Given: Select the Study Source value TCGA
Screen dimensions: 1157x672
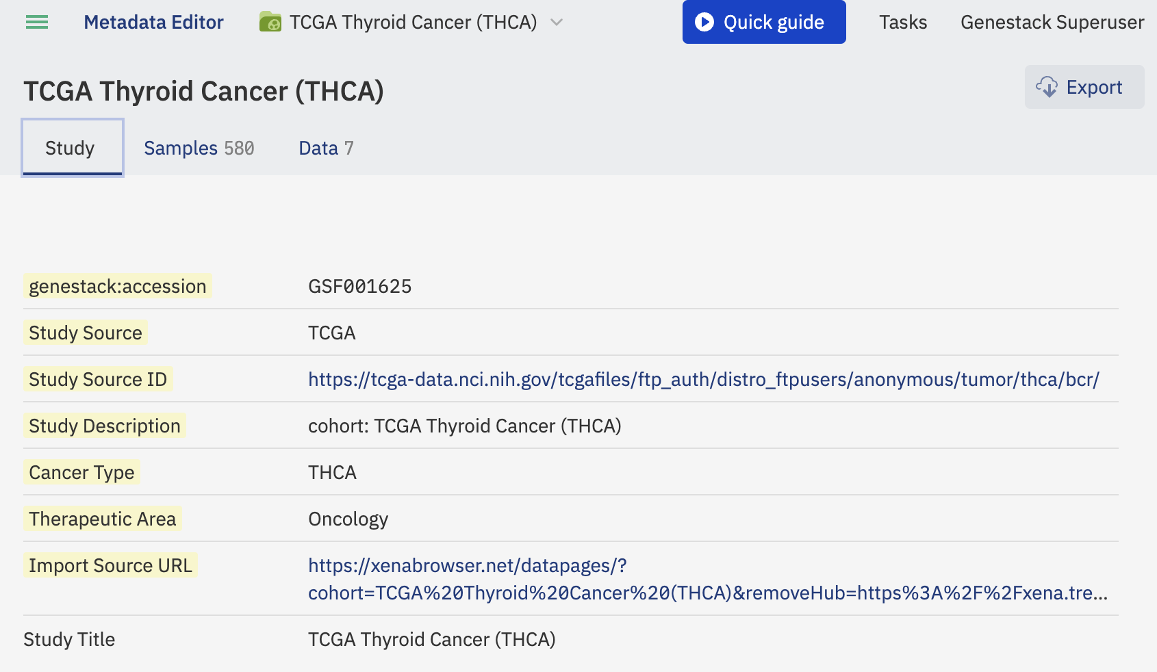Looking at the screenshot, I should point(332,333).
